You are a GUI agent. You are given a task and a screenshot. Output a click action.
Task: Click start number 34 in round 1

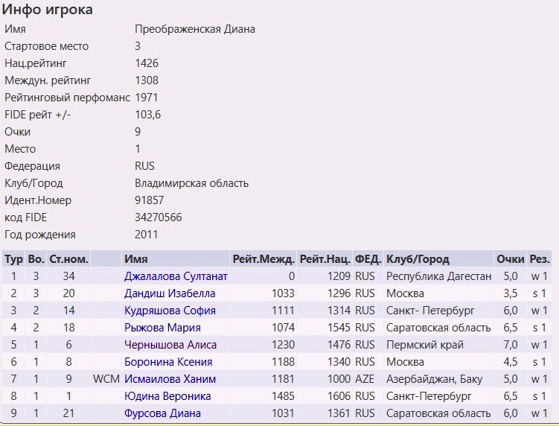[68, 276]
